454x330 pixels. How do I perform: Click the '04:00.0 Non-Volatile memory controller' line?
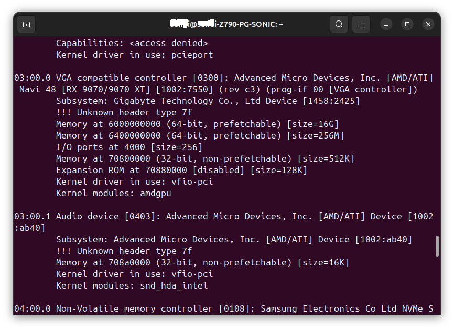pos(223,309)
